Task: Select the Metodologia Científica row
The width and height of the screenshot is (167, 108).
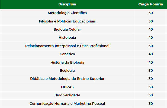Action: click(x=83, y=13)
